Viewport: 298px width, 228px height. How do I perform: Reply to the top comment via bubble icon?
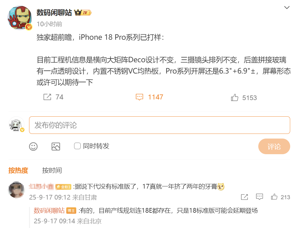tap(260, 197)
